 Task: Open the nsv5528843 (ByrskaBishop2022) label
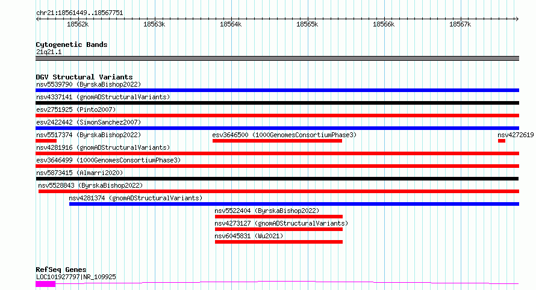click(x=90, y=185)
